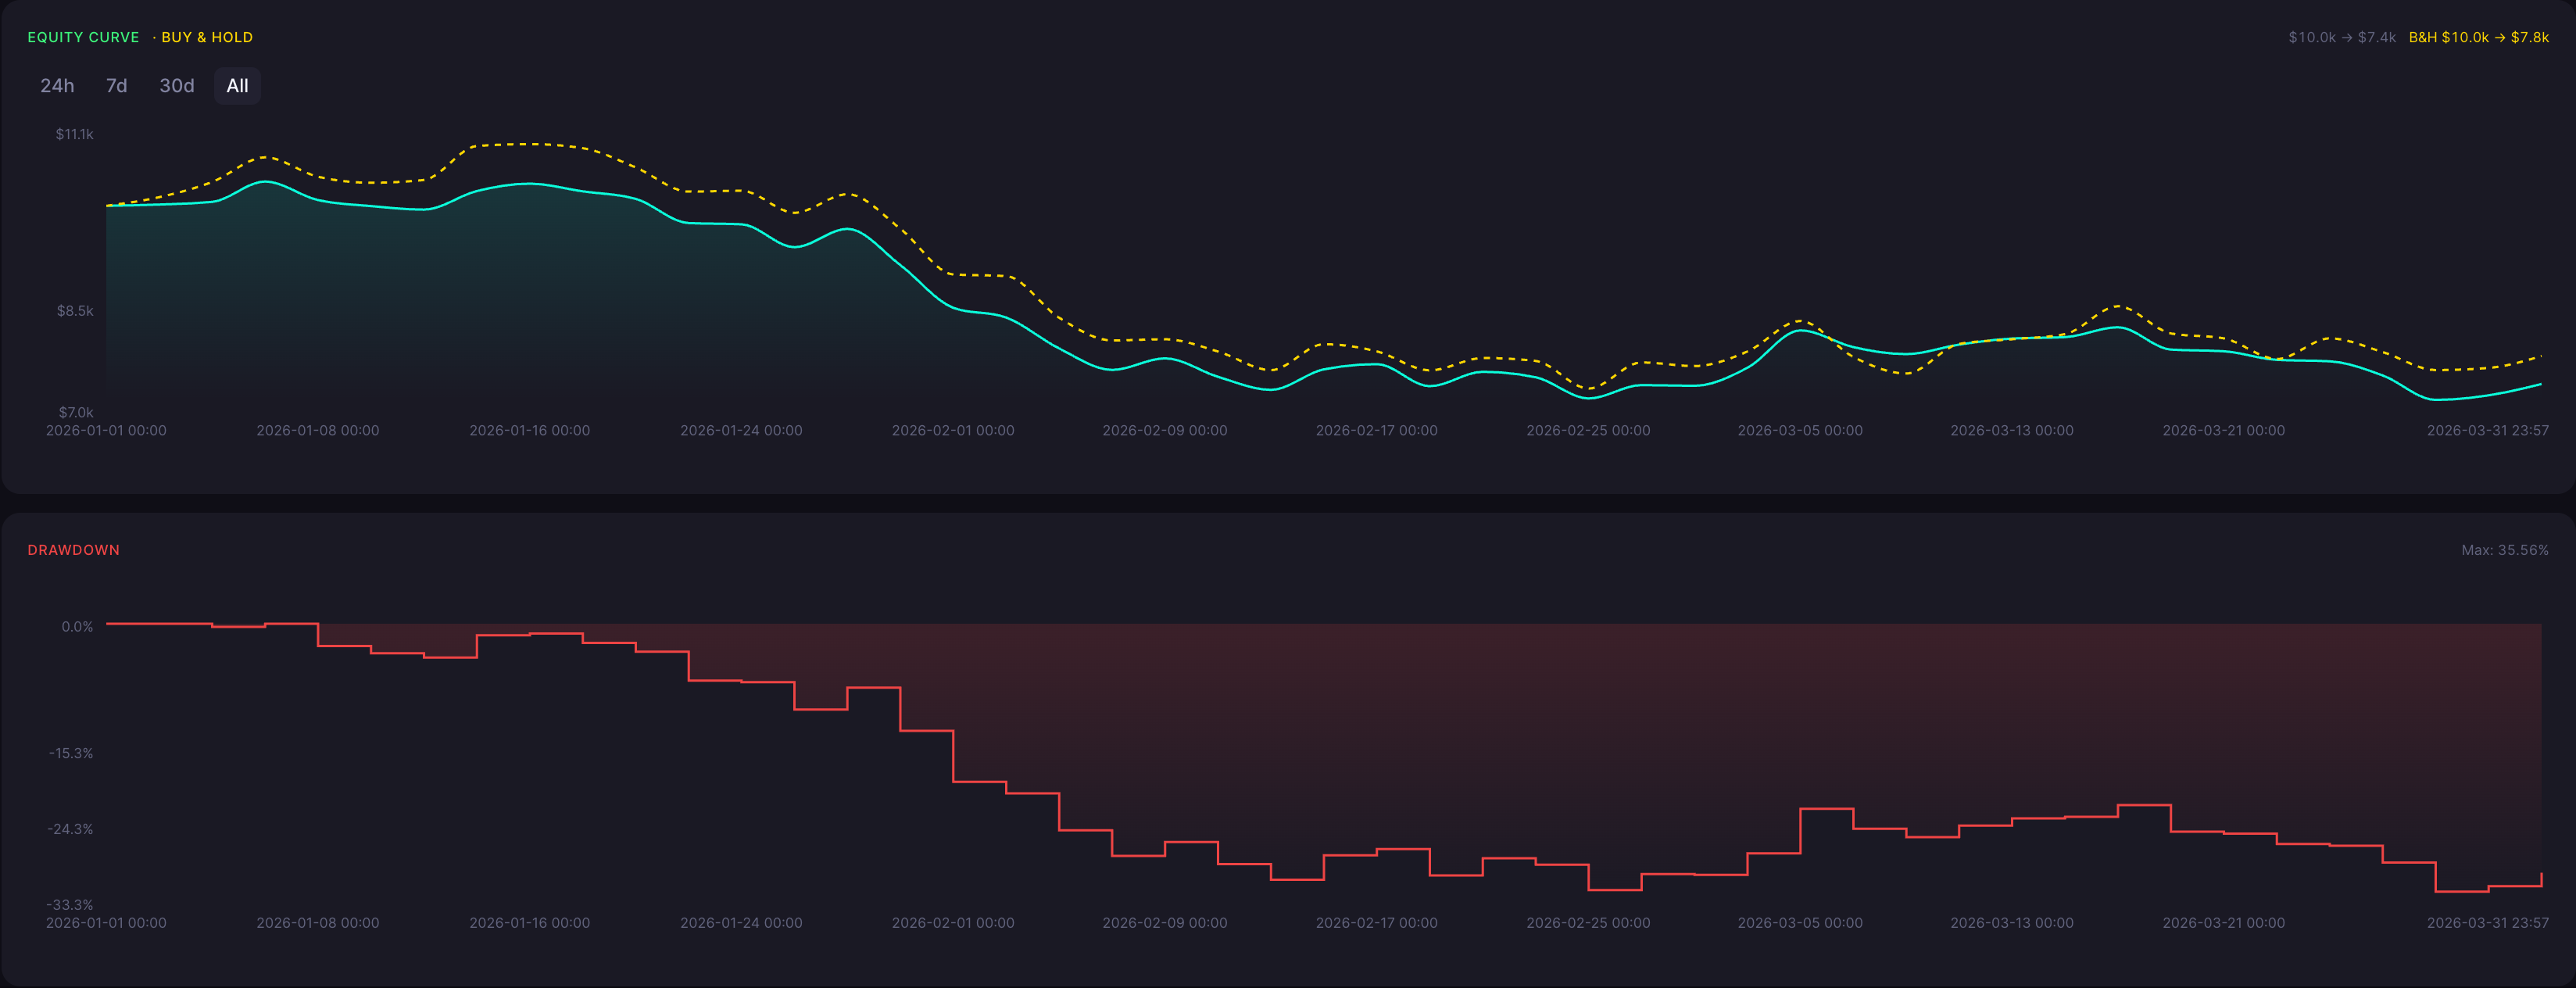
Task: Select the 7d time range tab
Action: [x=116, y=86]
